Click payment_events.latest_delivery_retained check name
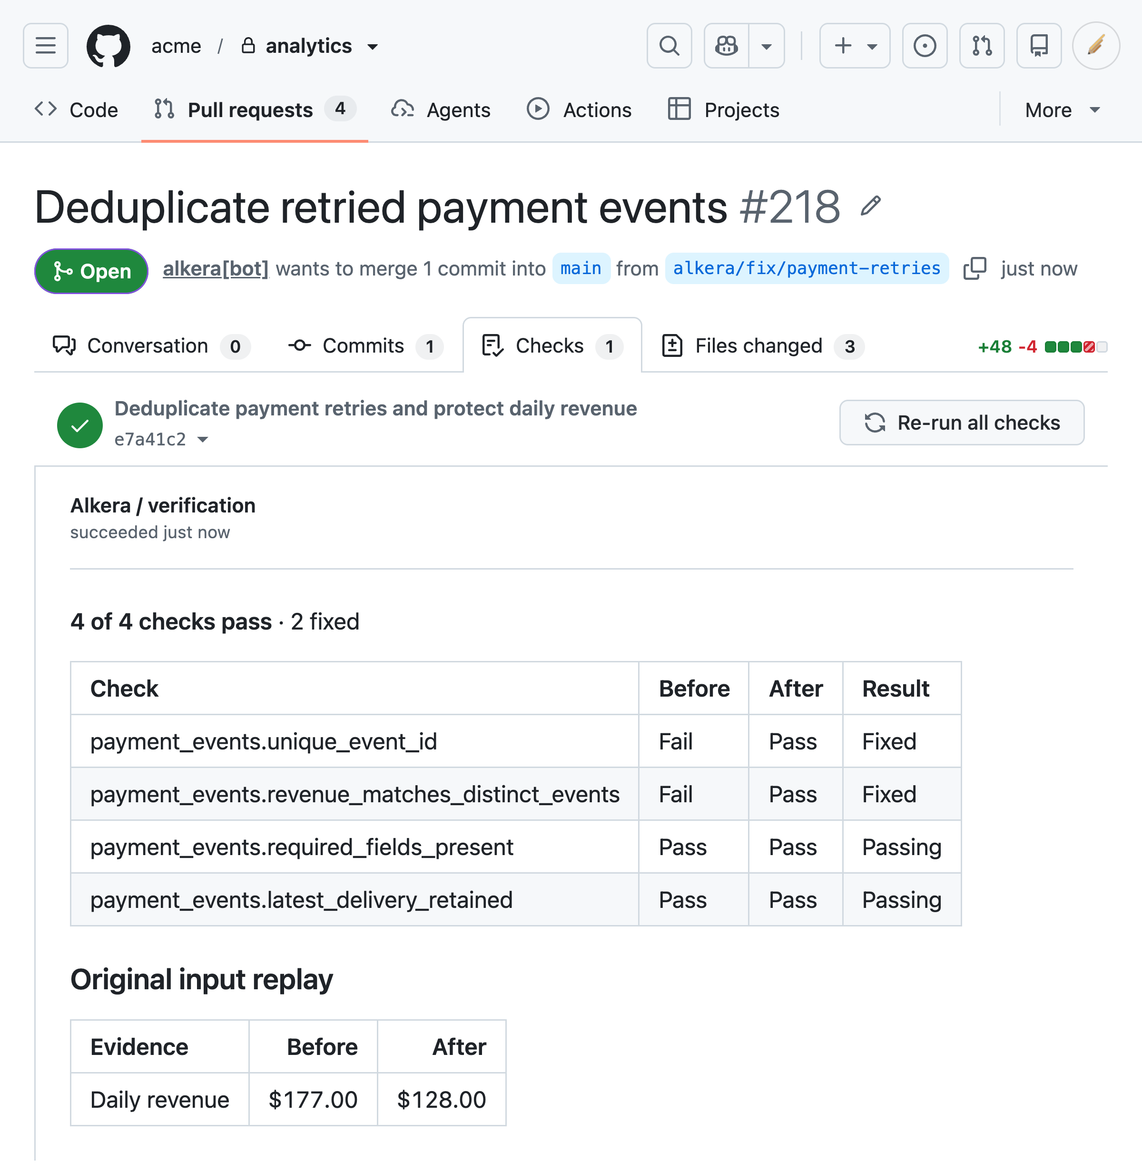This screenshot has height=1172, width=1142. click(x=301, y=900)
